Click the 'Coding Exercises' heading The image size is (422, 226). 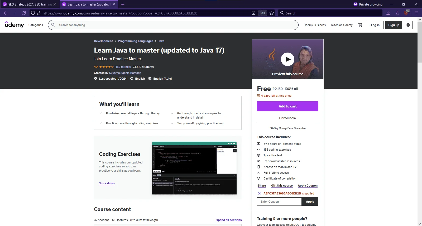[120, 154]
